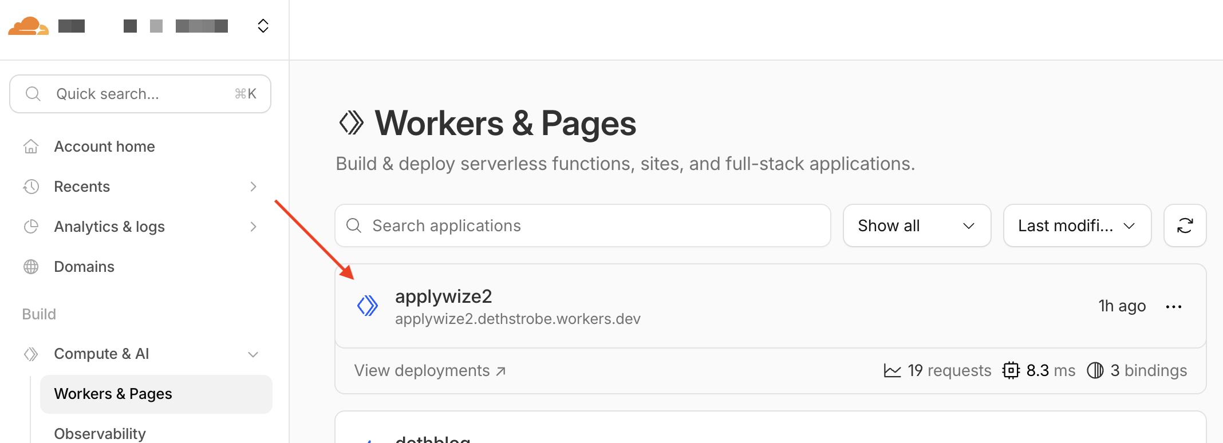Open Compute & AI section
1223x443 pixels.
pyautogui.click(x=101, y=354)
